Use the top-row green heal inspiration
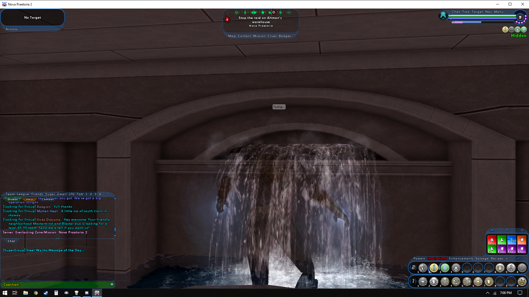 (x=502, y=240)
